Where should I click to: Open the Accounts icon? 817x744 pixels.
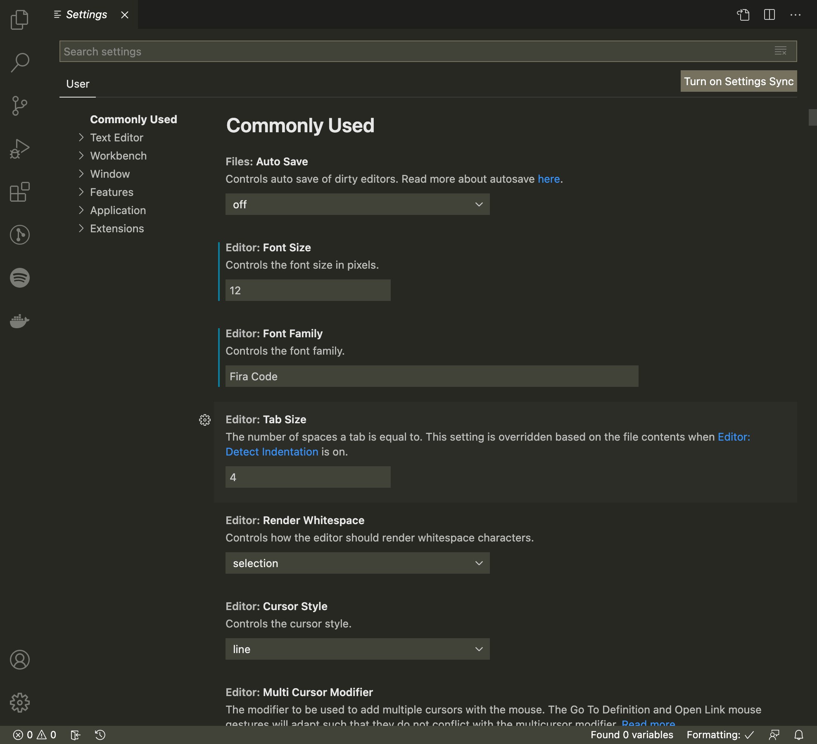[19, 660]
